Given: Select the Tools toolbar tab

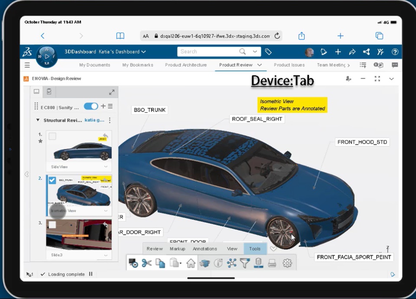Looking at the screenshot, I should click(255, 249).
